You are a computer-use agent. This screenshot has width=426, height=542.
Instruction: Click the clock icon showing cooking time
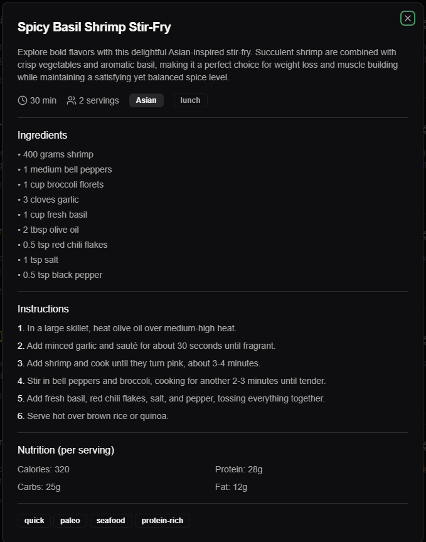(x=22, y=100)
